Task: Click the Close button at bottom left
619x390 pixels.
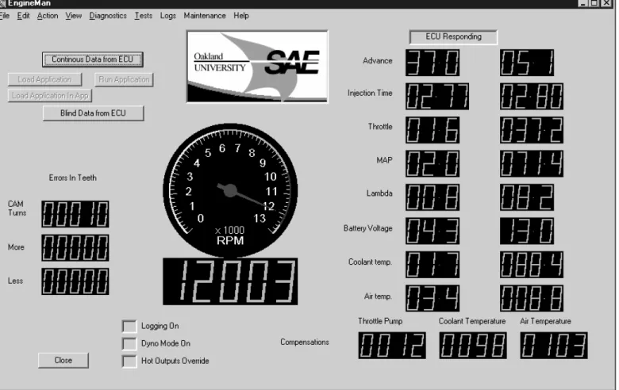Action: pos(63,361)
